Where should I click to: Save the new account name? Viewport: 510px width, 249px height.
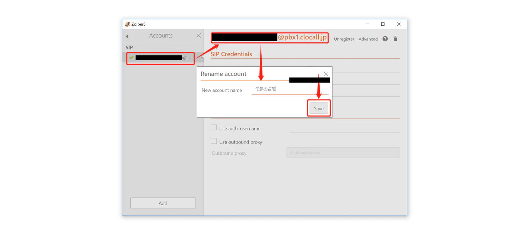point(319,109)
